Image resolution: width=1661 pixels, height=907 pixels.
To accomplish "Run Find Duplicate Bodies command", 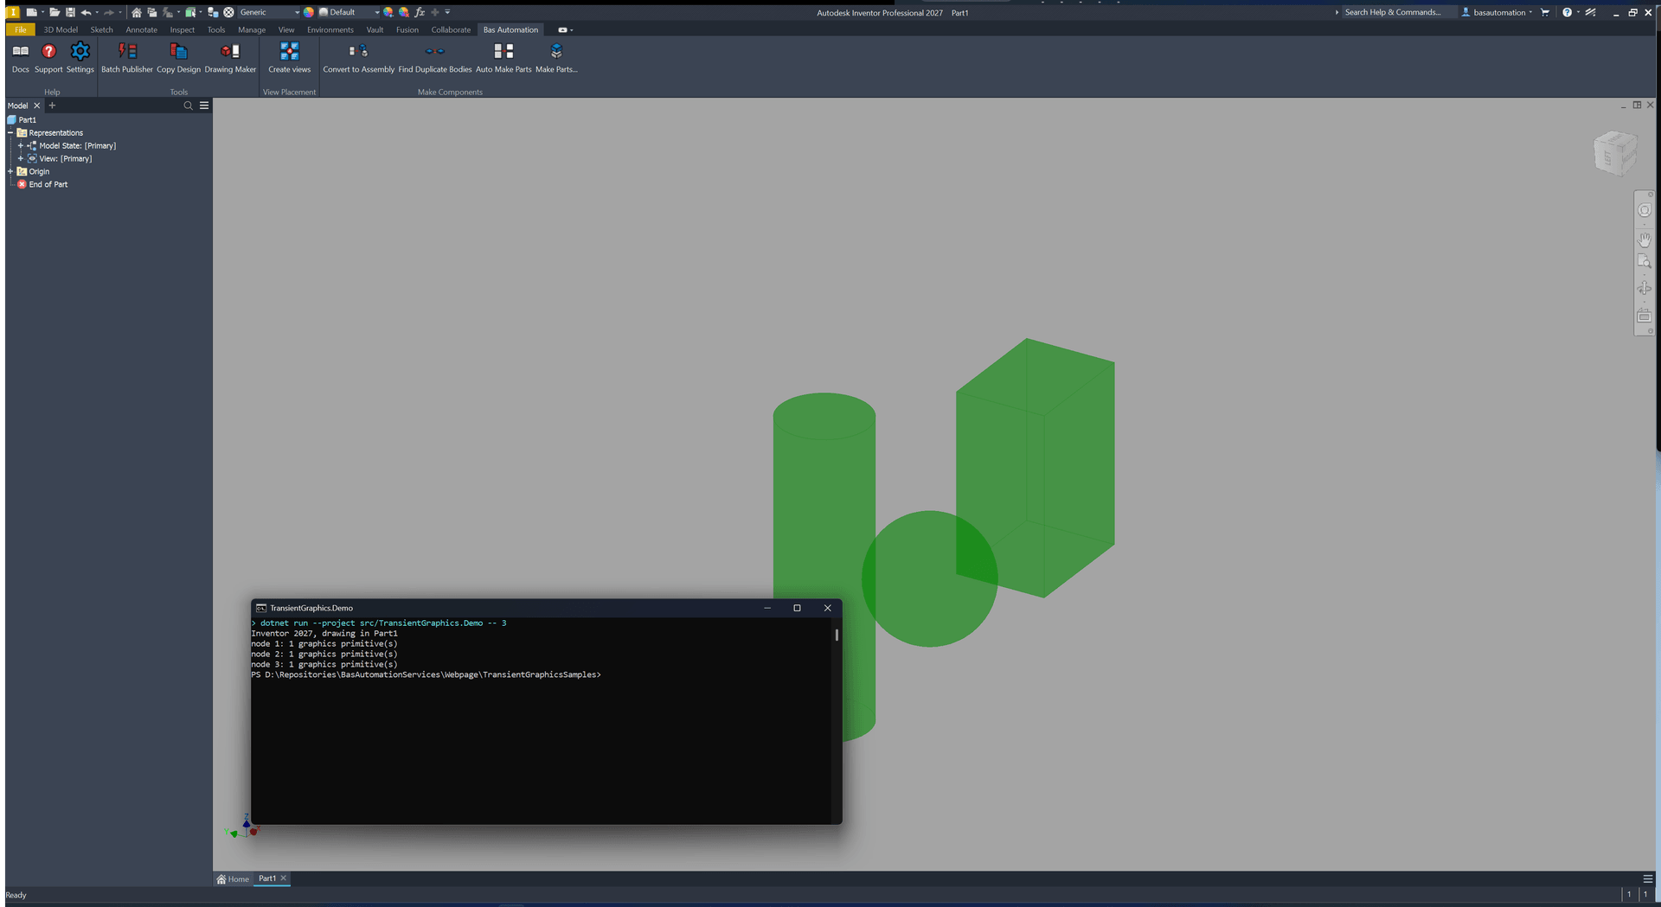I will pyautogui.click(x=435, y=58).
